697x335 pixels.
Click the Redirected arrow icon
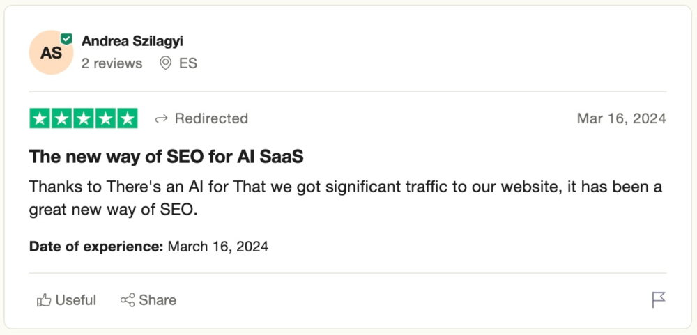click(x=161, y=119)
